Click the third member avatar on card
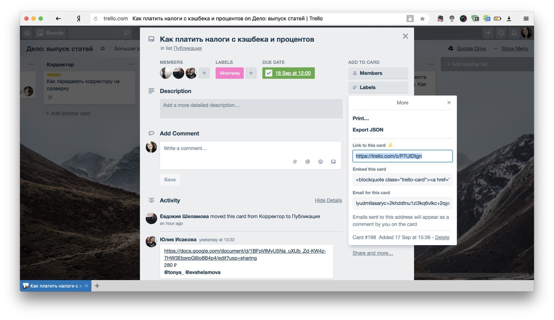 191,73
